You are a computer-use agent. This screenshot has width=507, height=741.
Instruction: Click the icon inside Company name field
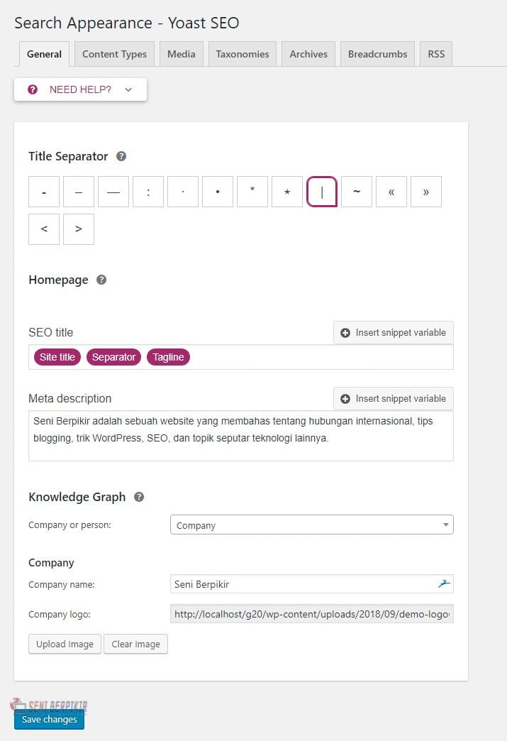point(444,583)
